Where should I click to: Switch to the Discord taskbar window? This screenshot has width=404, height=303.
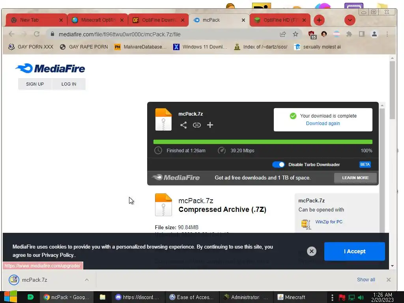tap(138, 297)
